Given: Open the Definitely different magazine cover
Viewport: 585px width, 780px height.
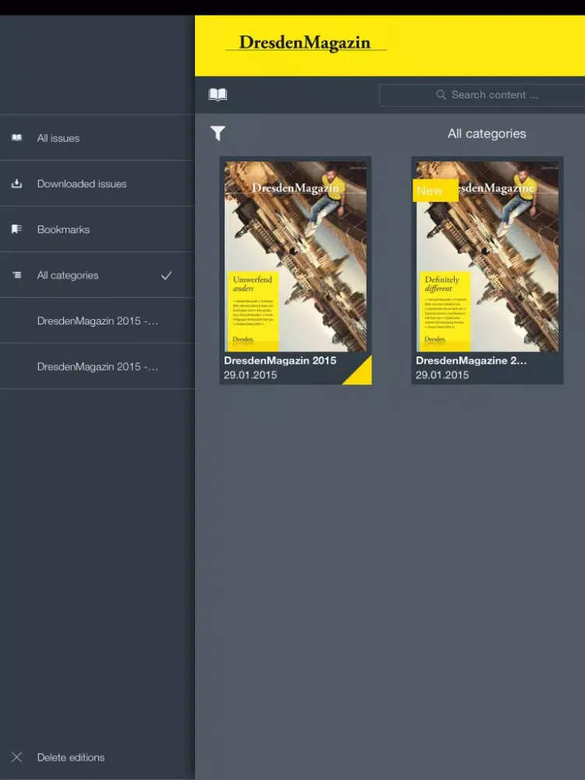Looking at the screenshot, I should coord(487,256).
